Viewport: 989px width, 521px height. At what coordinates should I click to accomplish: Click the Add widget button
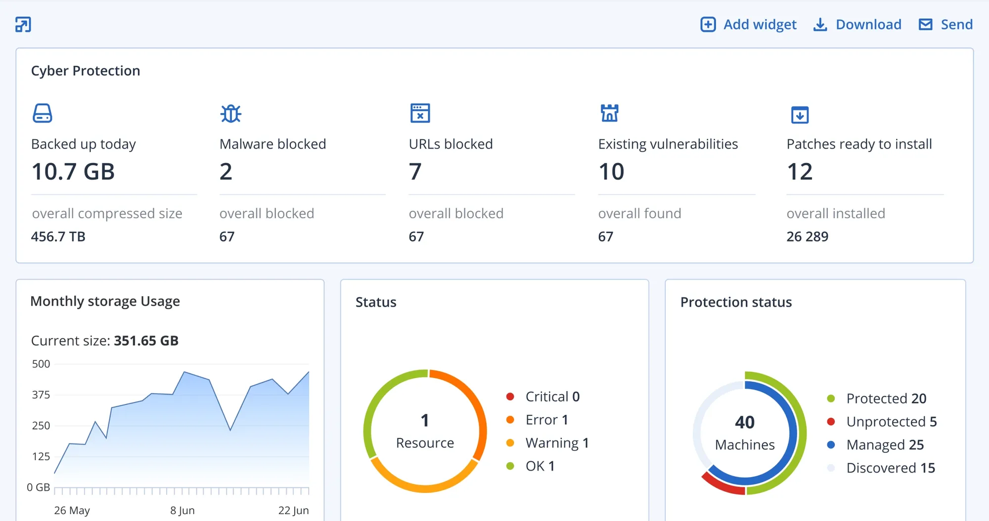coord(760,24)
